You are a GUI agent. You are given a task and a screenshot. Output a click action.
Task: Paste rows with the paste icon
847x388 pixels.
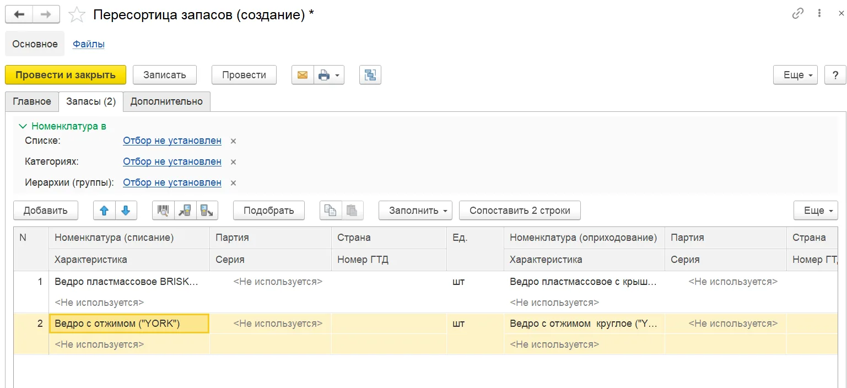(x=353, y=211)
